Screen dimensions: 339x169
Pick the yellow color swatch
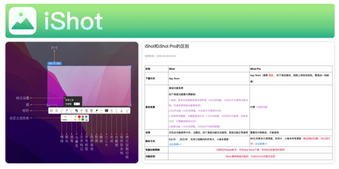pos(79,119)
